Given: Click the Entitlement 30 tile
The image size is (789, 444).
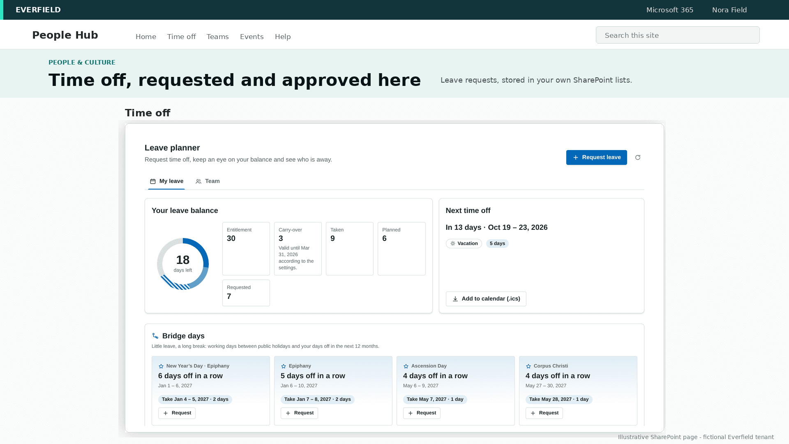Looking at the screenshot, I should (246, 249).
